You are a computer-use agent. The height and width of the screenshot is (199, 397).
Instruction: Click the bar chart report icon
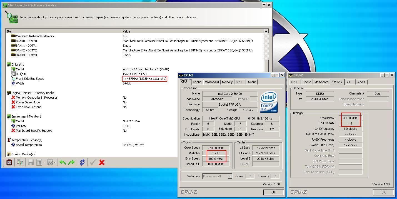click(39, 162)
